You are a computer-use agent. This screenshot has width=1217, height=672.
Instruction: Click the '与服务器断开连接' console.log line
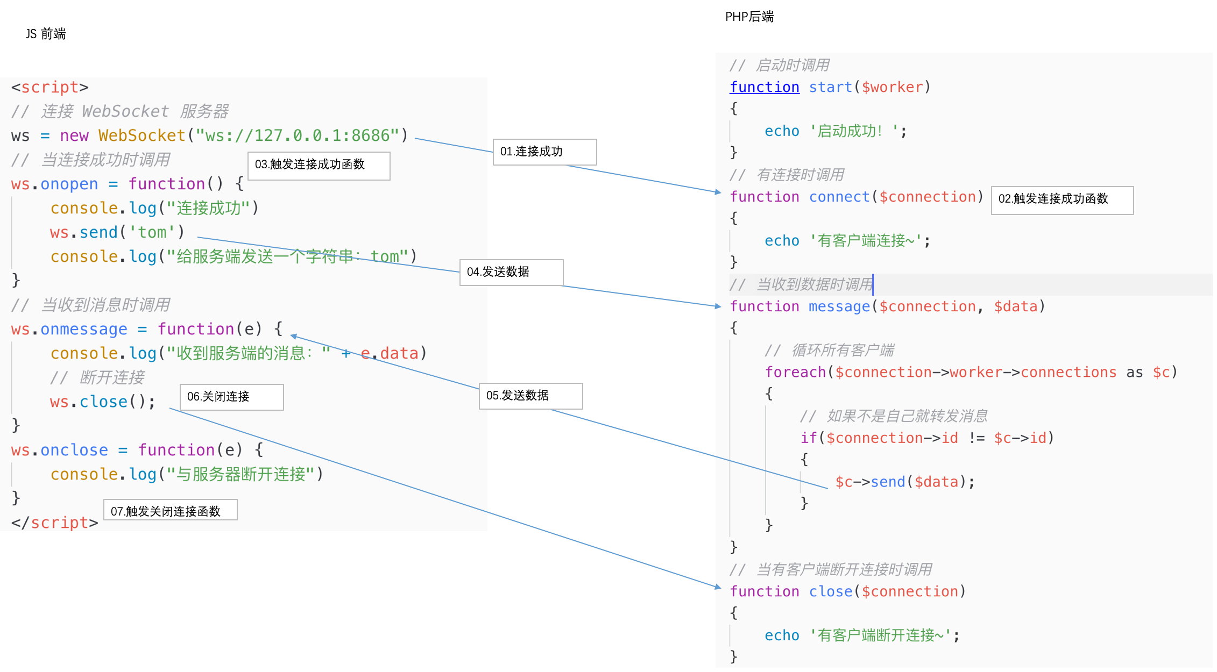187,474
